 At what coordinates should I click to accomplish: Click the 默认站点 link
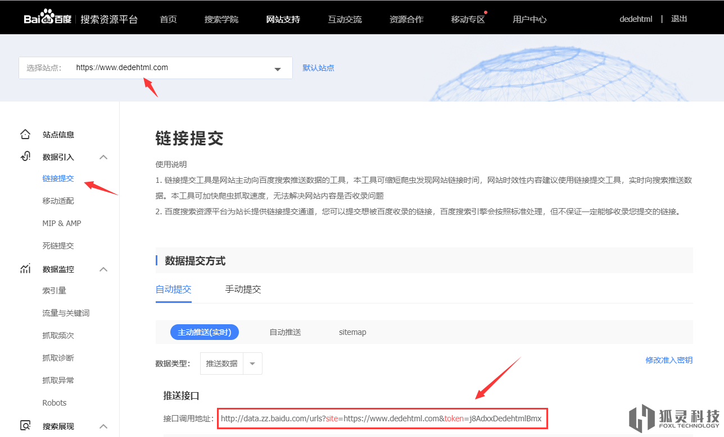[318, 68]
